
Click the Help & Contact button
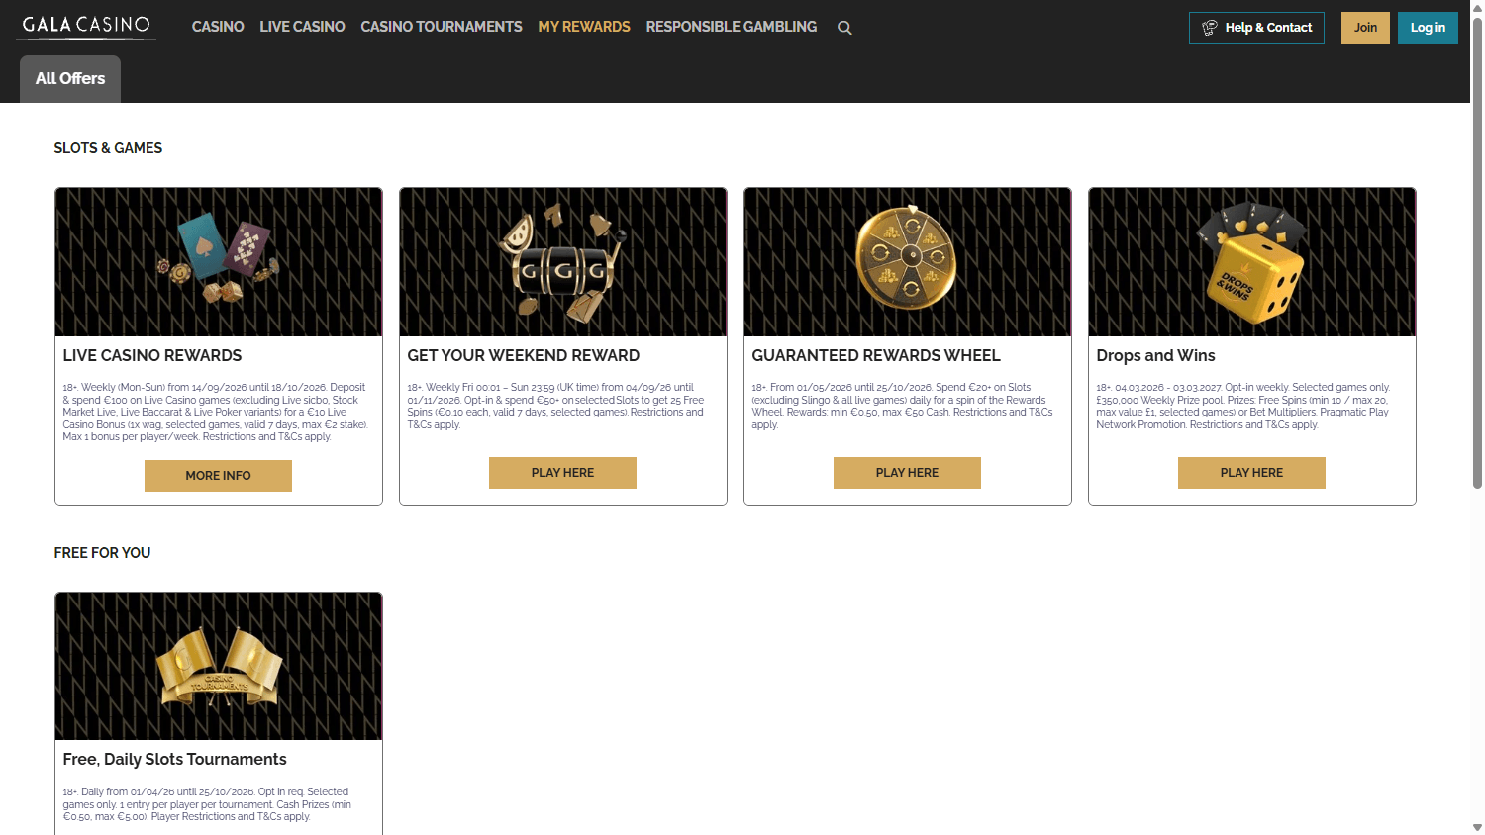[x=1256, y=28]
